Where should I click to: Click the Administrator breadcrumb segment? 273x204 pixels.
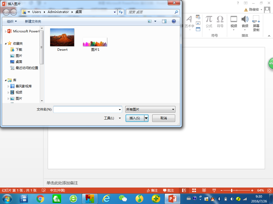(58, 12)
